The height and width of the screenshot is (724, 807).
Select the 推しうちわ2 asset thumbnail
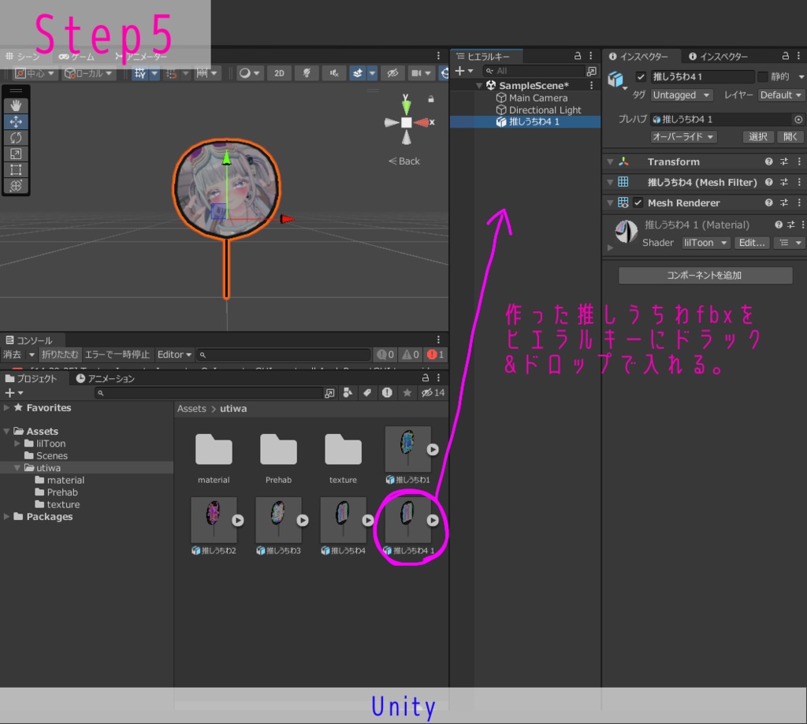[214, 520]
